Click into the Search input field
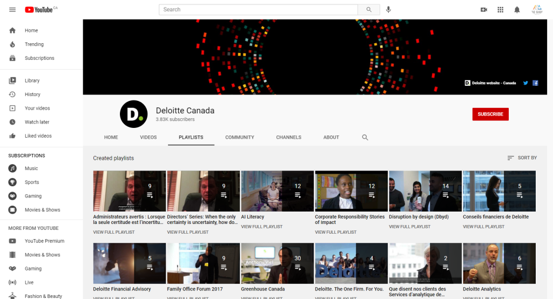 tap(258, 10)
